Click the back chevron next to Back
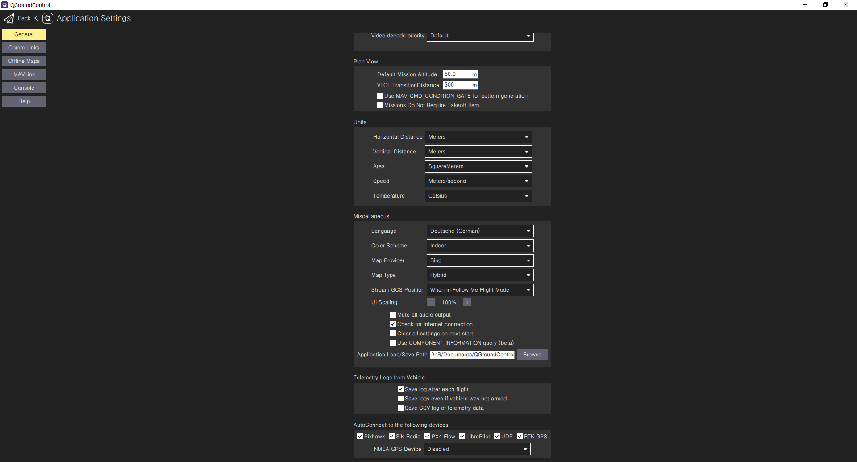 click(37, 18)
